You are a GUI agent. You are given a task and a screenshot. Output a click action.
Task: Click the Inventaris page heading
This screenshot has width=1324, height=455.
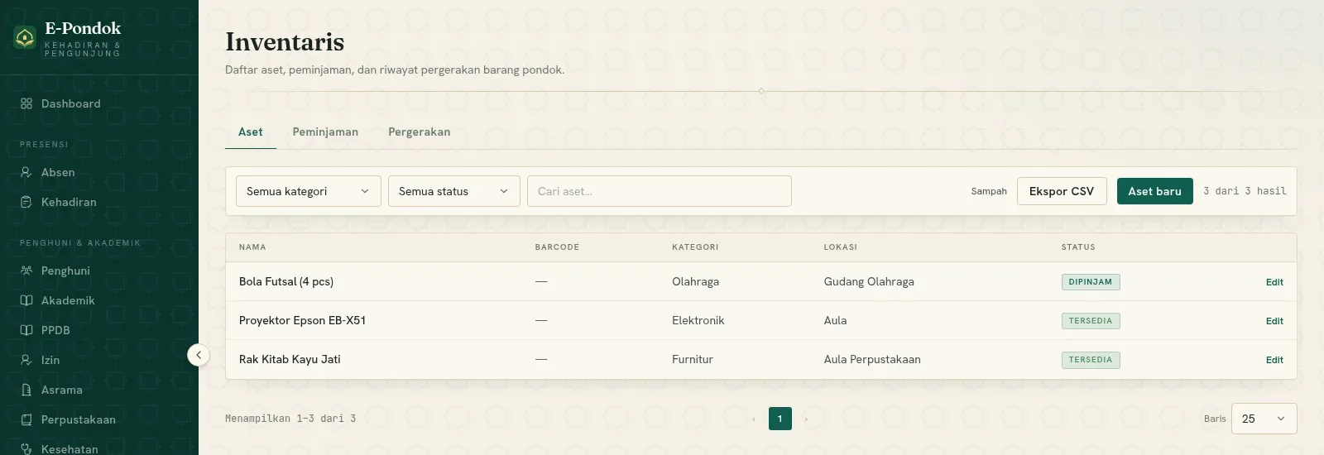pyautogui.click(x=285, y=41)
